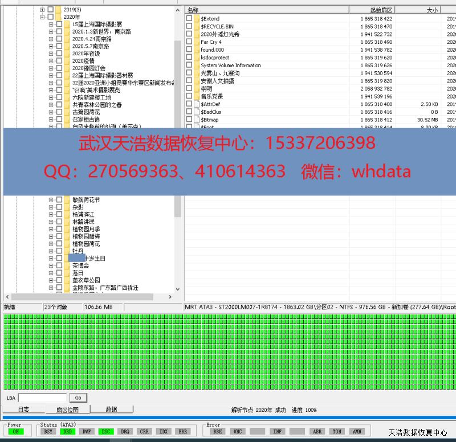Click the green DSC status indicator

click(105, 431)
